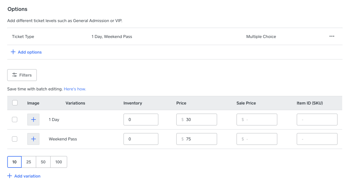
Task: Click the price field showing 30
Action: tap(197, 119)
